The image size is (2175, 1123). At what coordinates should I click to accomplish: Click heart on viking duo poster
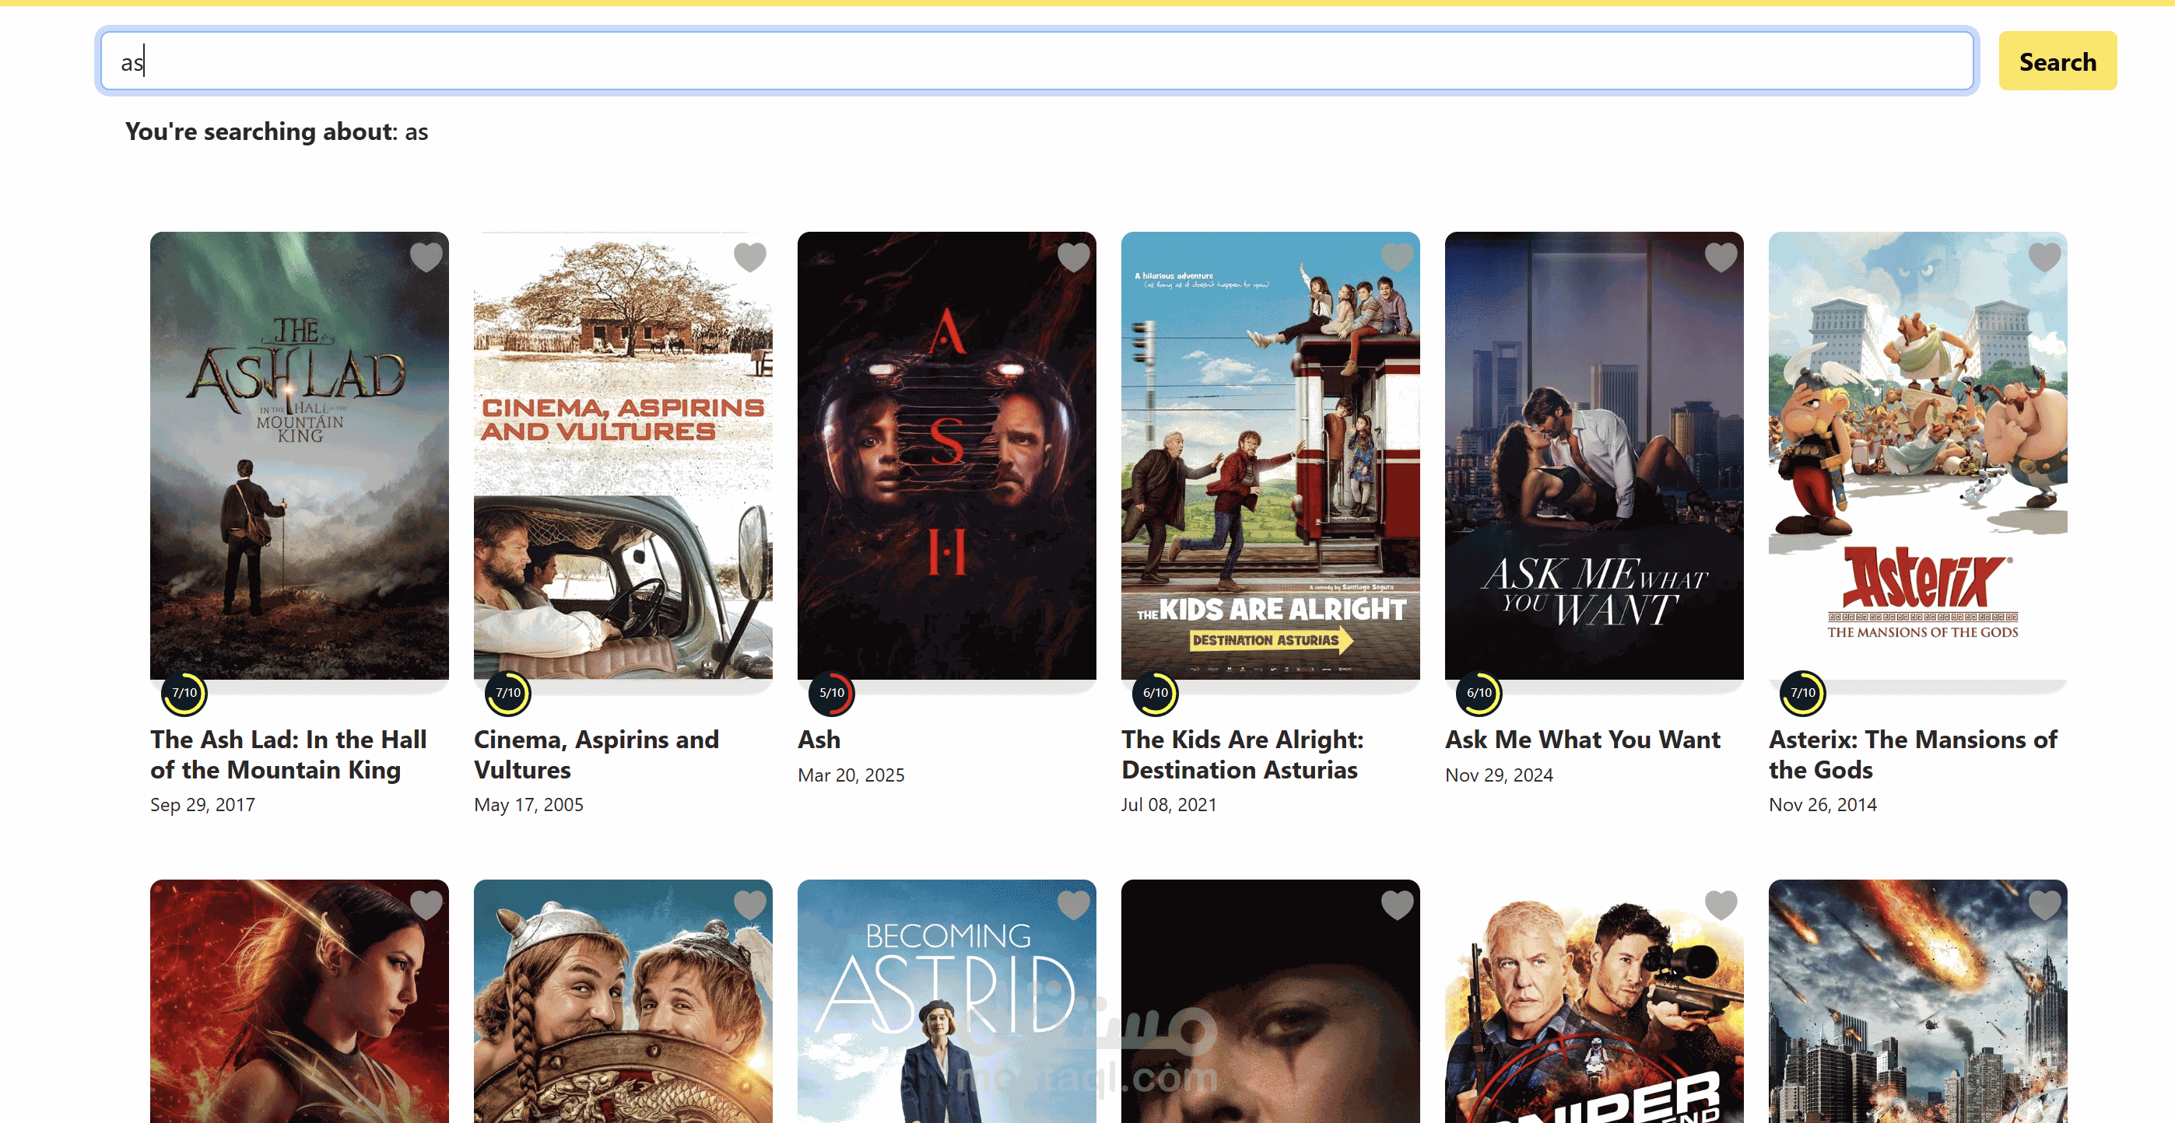[x=749, y=904]
